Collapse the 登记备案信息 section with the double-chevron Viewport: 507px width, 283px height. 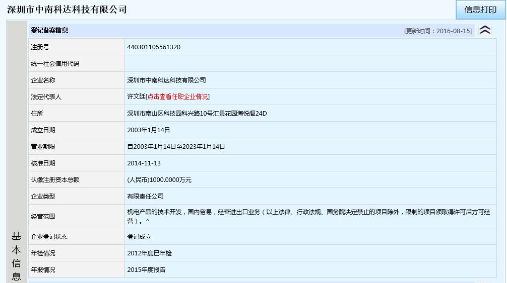pyautogui.click(x=485, y=30)
